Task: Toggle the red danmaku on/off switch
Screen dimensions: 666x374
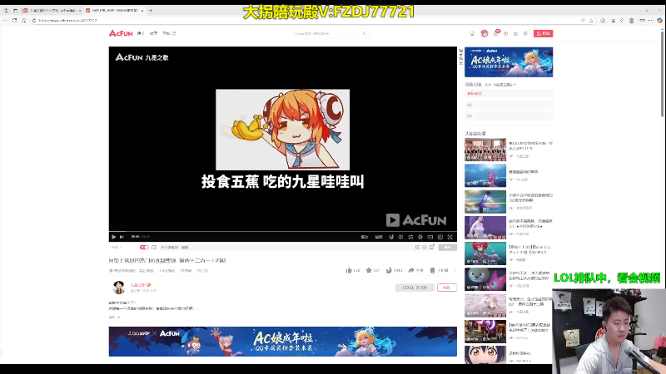Action: pyautogui.click(x=144, y=247)
